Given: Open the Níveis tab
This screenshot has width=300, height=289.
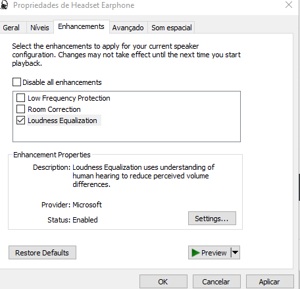Looking at the screenshot, I should [39, 28].
